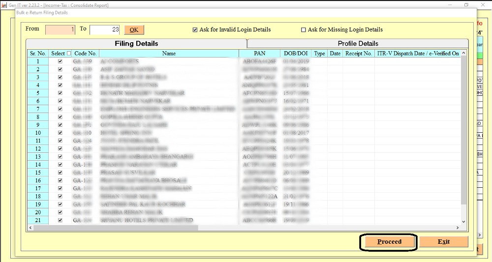Toggle the Select all checkbox in header
Image resolution: width=492 pixels, height=262 pixels.
(69, 54)
